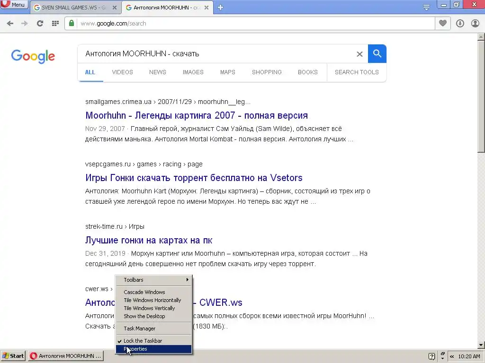Open the CWER.ws result link
Screen dimensions: 485x363
click(221, 302)
